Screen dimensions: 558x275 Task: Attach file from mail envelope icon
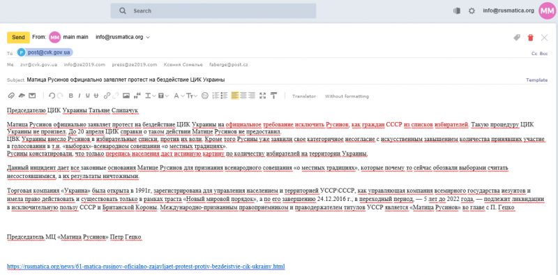coord(32,96)
